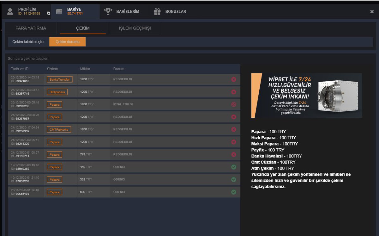The width and height of the screenshot is (379, 236).
Task: Click the Son para çekme talepleri heading
Action: coord(28,59)
